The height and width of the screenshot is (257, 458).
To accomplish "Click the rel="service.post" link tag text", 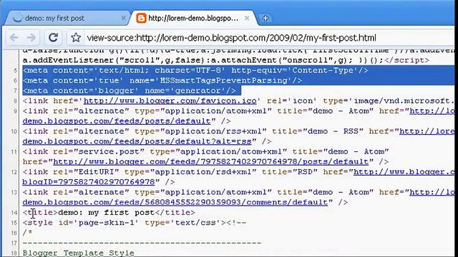I will coord(205,151).
